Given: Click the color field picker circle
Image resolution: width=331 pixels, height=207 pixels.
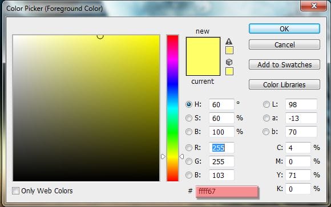Looking at the screenshot, I should pyautogui.click(x=100, y=36).
